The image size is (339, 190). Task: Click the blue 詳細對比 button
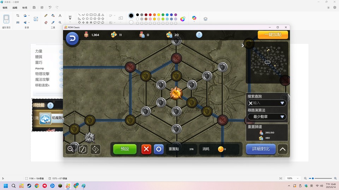(261, 149)
